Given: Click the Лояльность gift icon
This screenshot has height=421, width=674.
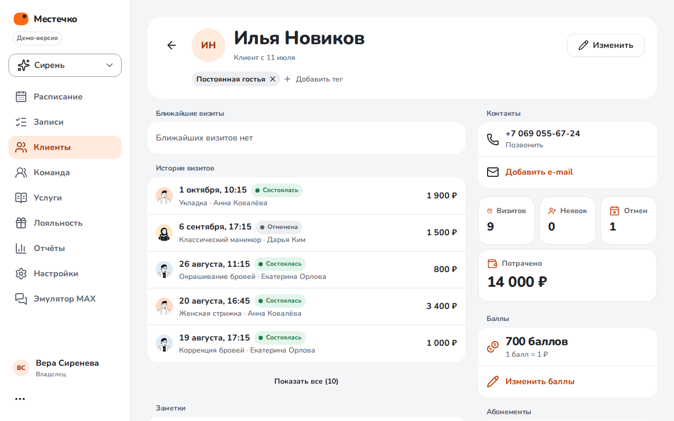Looking at the screenshot, I should [x=21, y=223].
